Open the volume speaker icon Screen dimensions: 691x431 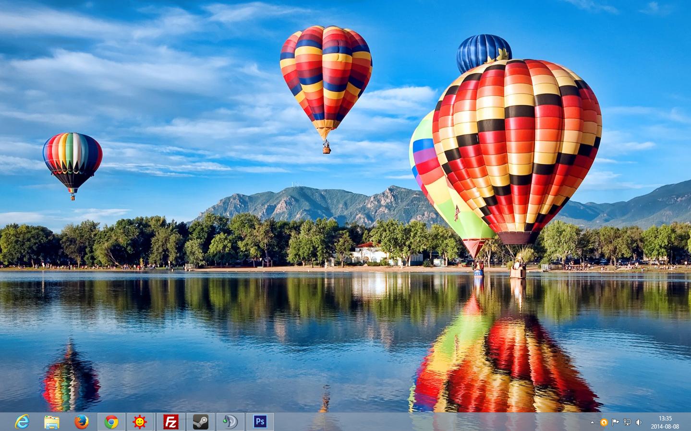click(639, 422)
